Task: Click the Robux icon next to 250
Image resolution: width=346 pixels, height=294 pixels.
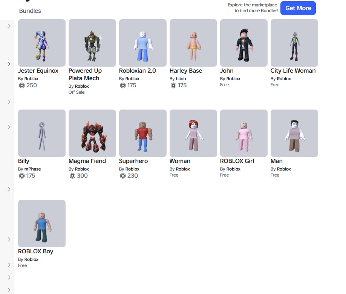Action: coord(21,85)
